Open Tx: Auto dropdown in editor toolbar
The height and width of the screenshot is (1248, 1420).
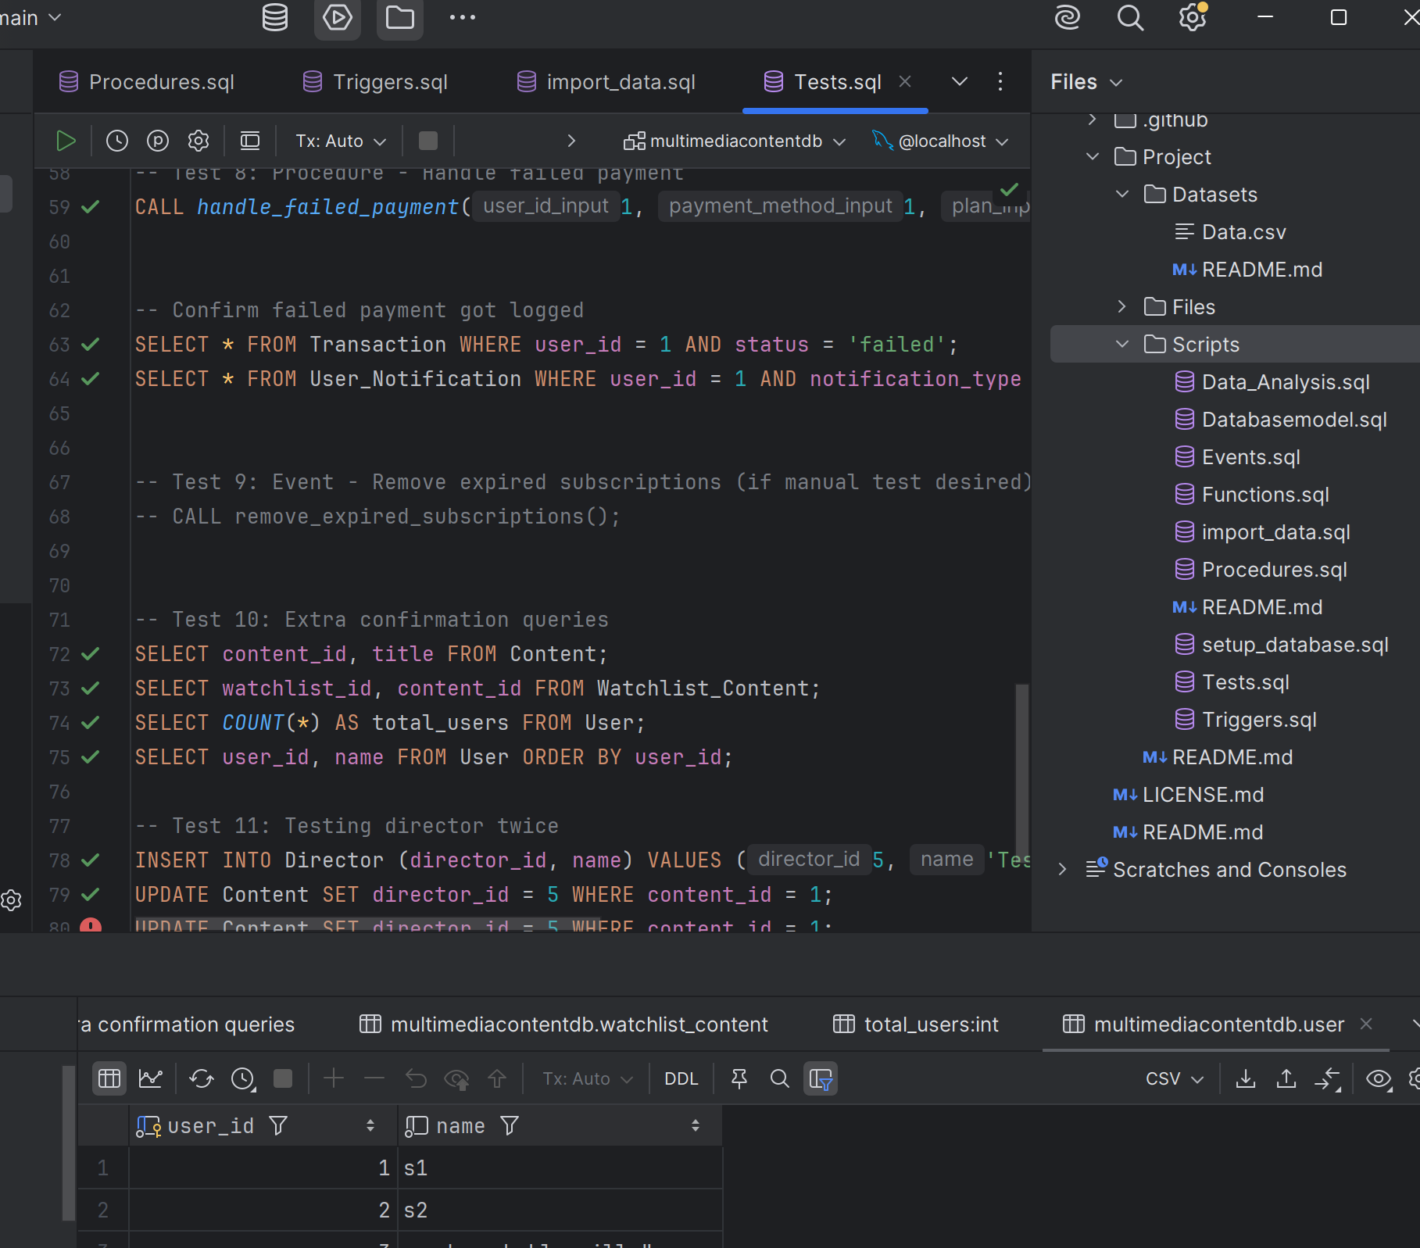[x=341, y=141]
